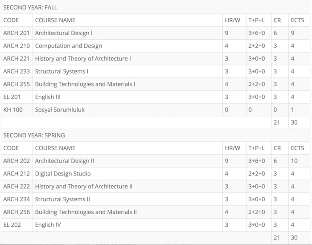
Task: Click the Sosyal Sorumluluk course entry
Action: pos(60,110)
